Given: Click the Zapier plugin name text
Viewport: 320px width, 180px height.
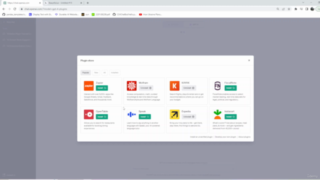Looking at the screenshot, I should (x=99, y=82).
